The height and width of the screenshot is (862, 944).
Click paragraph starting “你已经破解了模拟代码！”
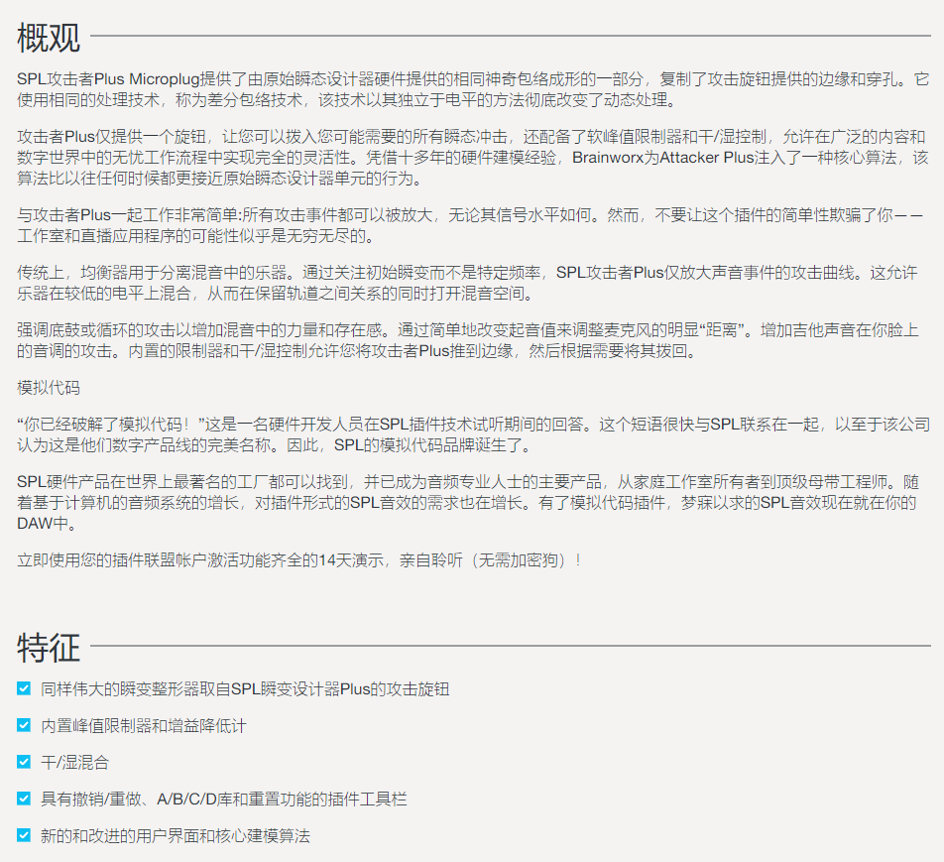pos(473,434)
